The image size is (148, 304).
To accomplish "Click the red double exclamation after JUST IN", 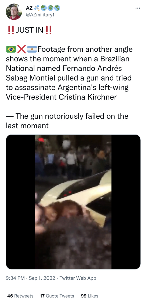I will pos(49,30).
